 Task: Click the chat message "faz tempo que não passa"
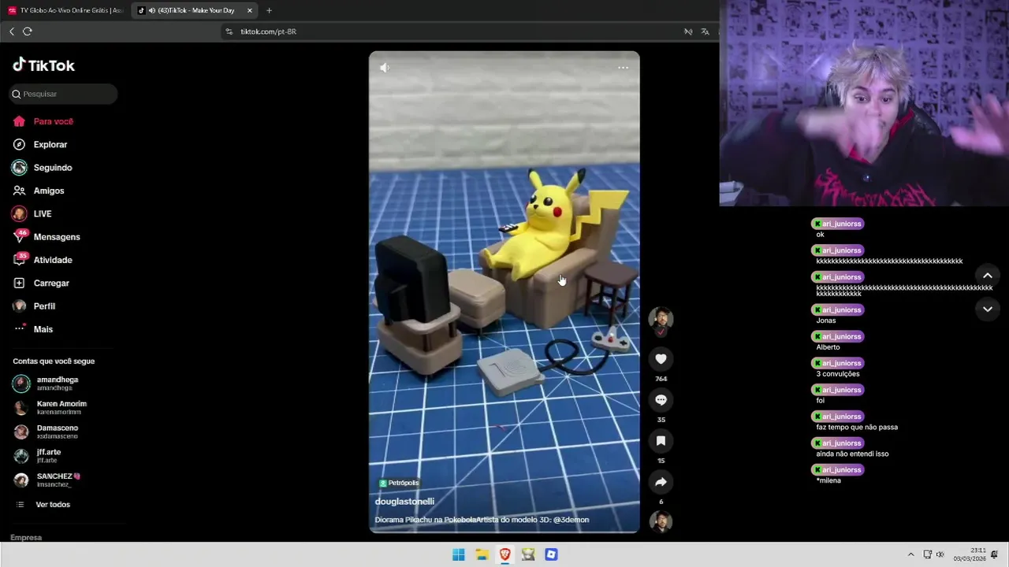(857, 428)
